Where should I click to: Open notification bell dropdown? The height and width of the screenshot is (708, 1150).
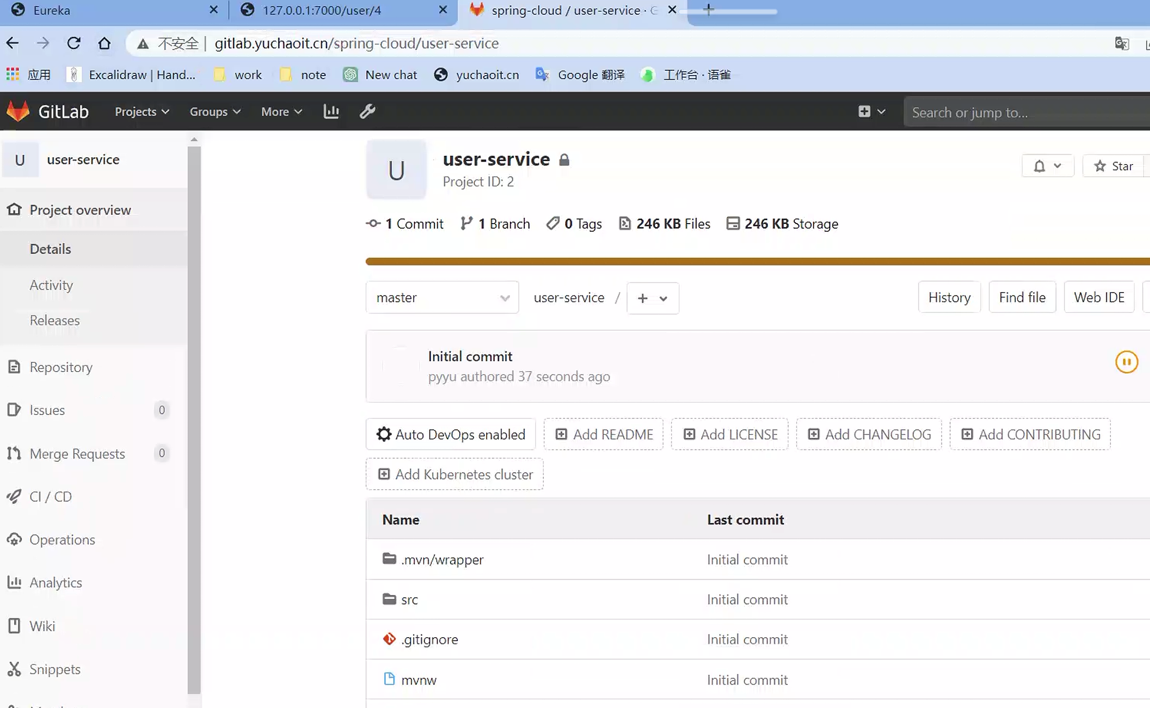[1047, 166]
